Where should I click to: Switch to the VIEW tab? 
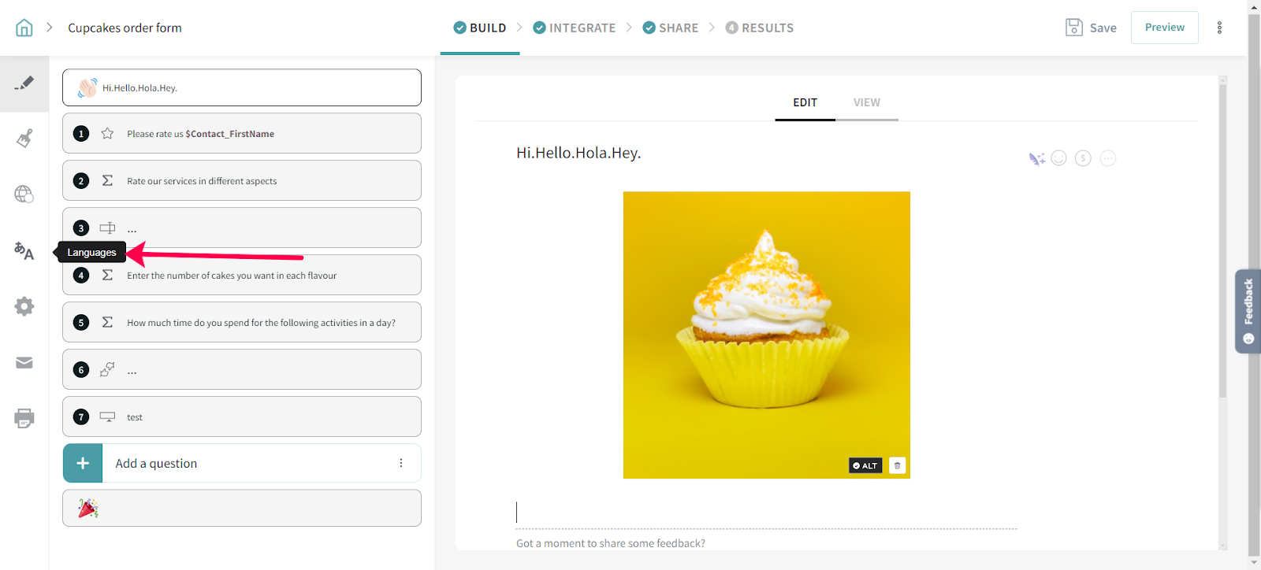pyautogui.click(x=866, y=102)
